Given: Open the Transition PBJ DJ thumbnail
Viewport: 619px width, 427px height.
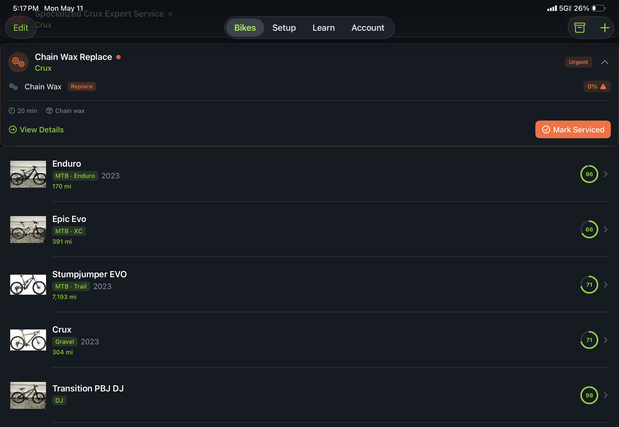Looking at the screenshot, I should pos(28,396).
